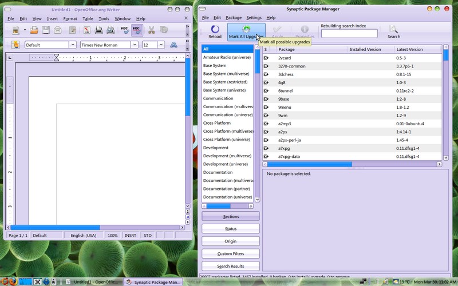Open the Navigation circle button in Writer scrollbar
This screenshot has width=458, height=286.
[x=188, y=217]
